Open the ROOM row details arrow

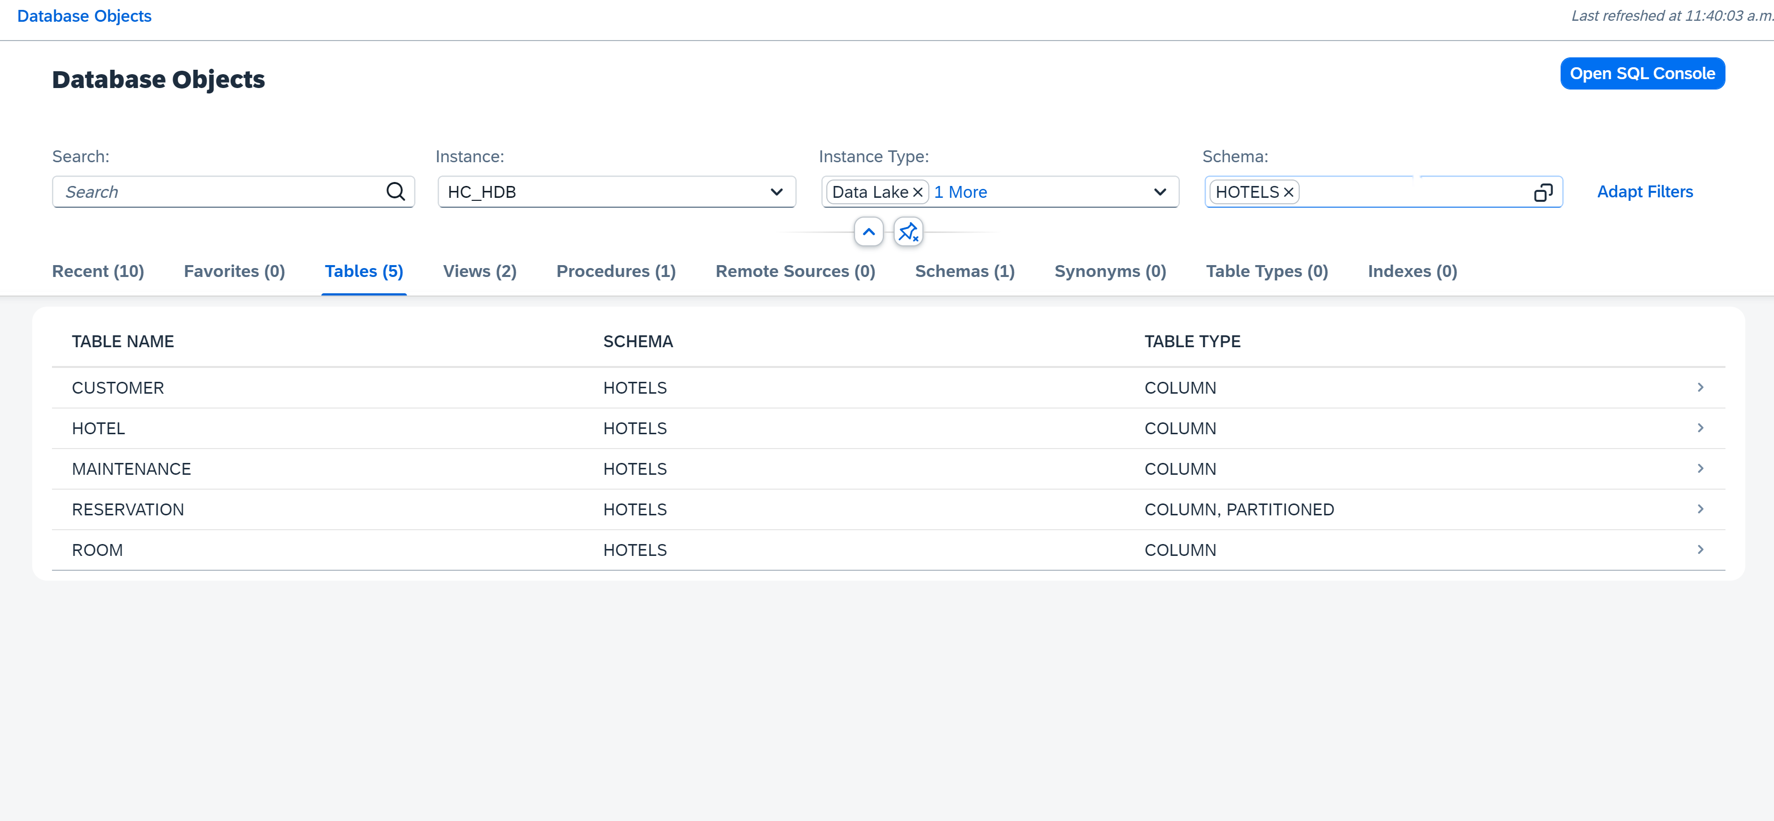click(1700, 550)
